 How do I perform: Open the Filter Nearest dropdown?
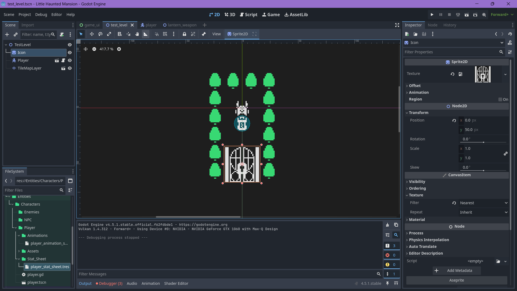(x=483, y=203)
